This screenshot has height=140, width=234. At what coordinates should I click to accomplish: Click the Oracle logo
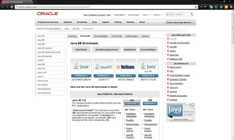click(x=48, y=14)
